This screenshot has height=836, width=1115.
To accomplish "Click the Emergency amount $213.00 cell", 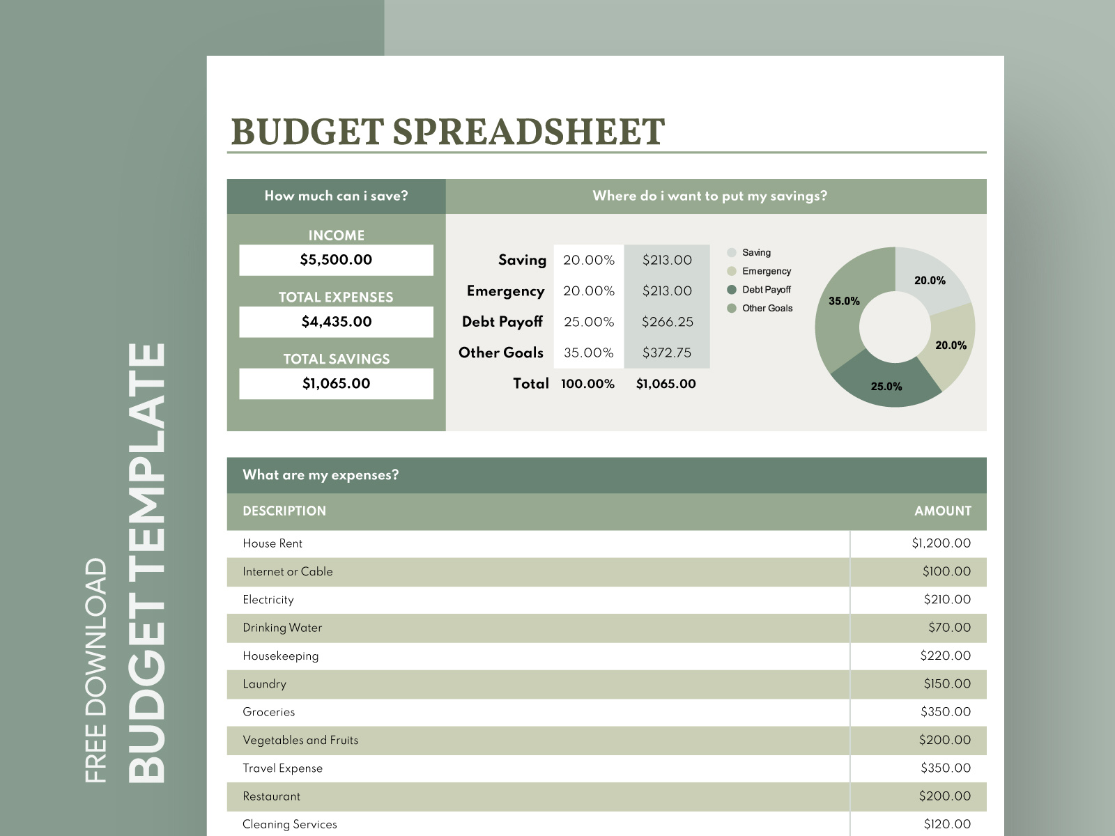I will click(667, 291).
